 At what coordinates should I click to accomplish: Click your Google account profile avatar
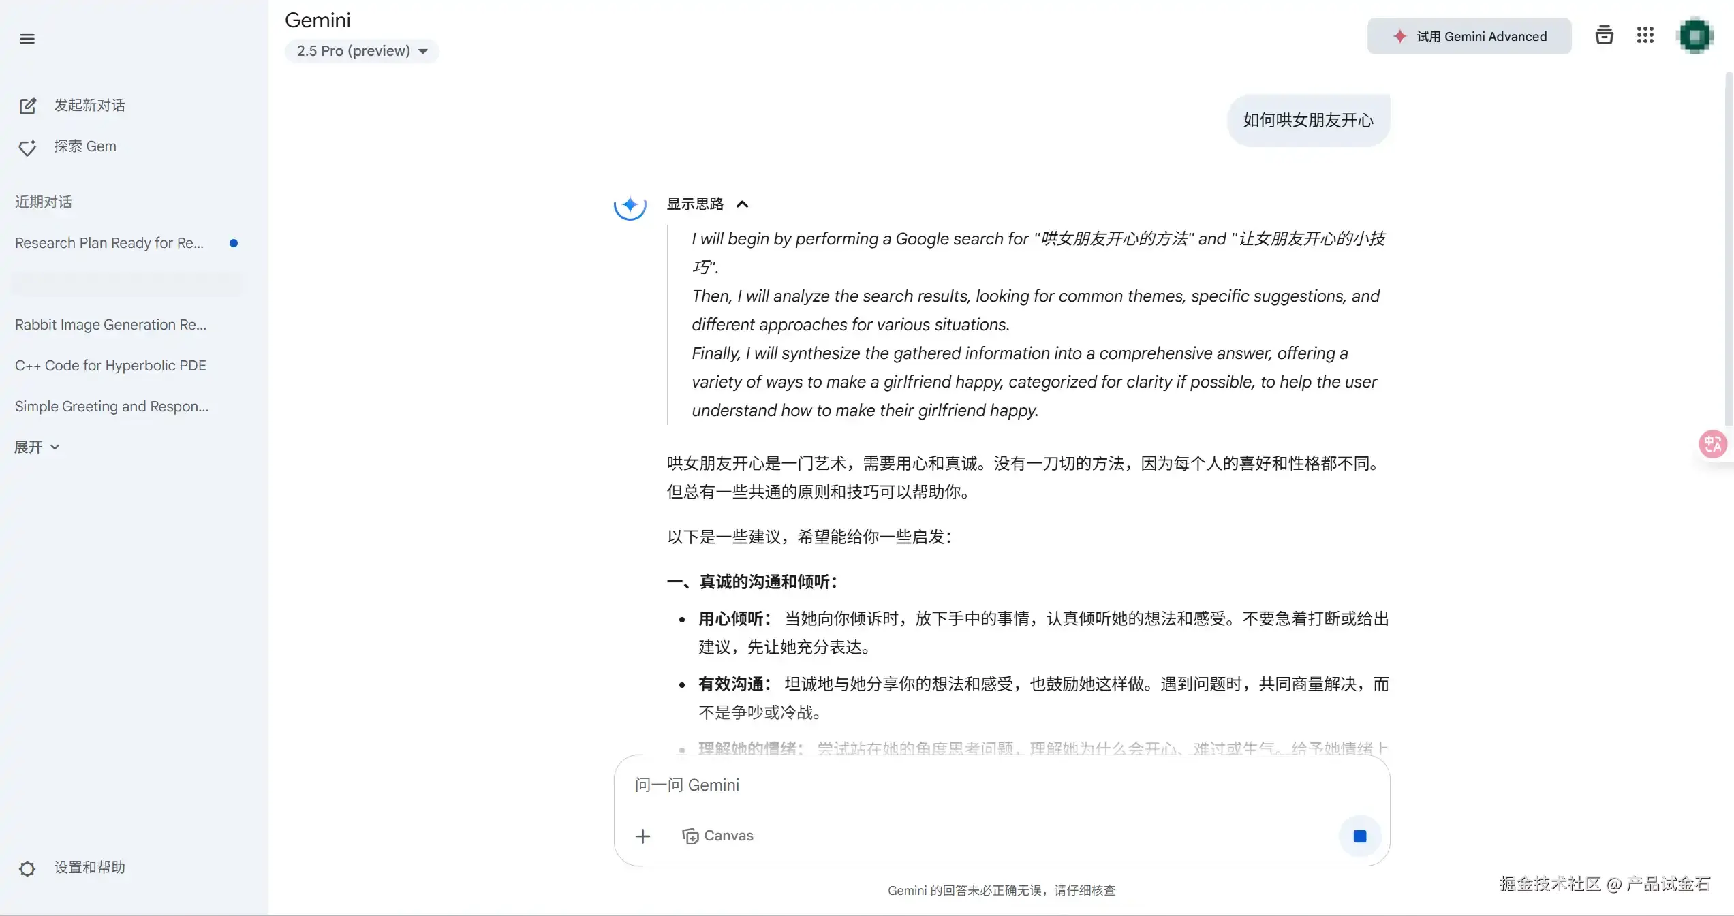tap(1695, 35)
